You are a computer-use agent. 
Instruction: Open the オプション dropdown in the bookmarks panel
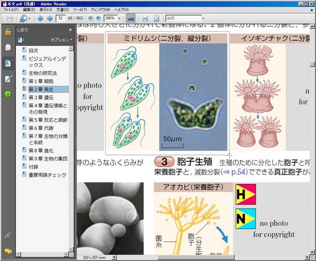(x=61, y=40)
